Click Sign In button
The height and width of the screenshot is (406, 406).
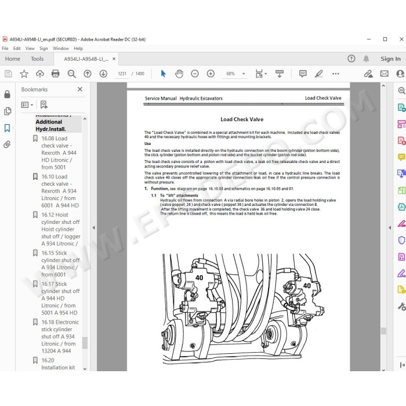point(390,59)
